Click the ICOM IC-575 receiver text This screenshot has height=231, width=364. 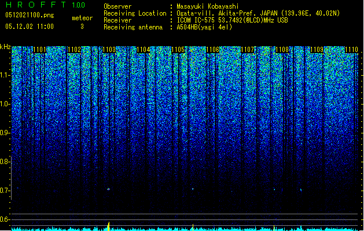(x=232, y=20)
